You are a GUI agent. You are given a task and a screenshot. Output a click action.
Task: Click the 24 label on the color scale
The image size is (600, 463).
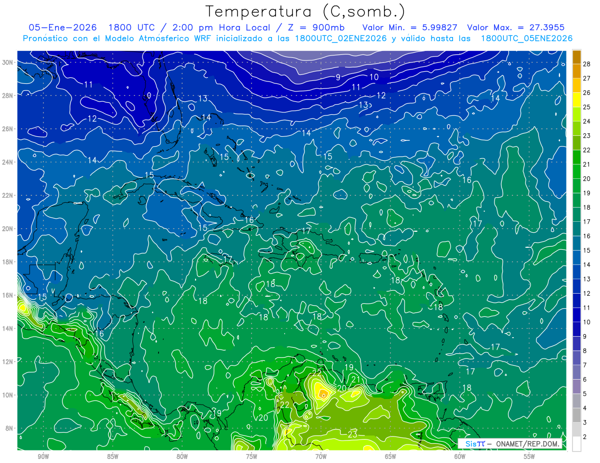[587, 121]
